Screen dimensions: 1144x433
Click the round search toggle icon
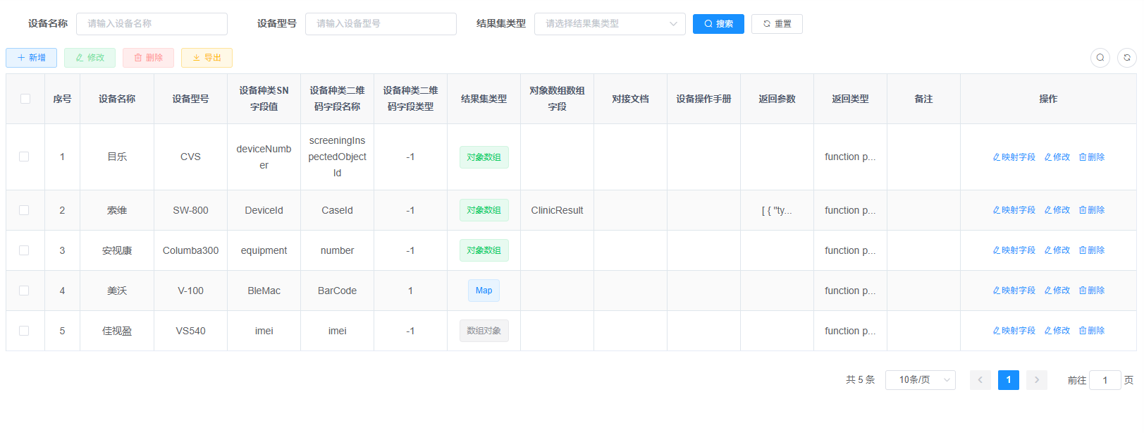(1100, 58)
